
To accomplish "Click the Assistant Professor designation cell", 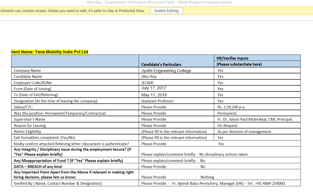I will point(158,101).
